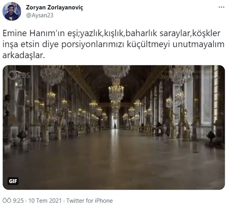The width and height of the screenshot is (230, 209).
Task: Open the @Aysan23 handle link
Action: pos(40,15)
